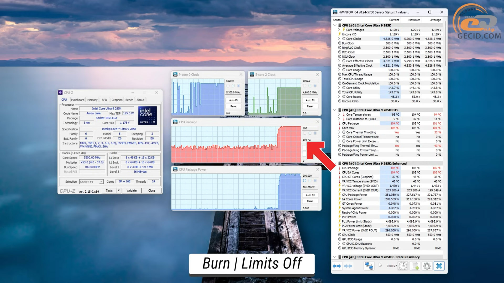Click the blue X close-sensors icon in HWiNFO toolbar
Image resolution: width=504 pixels, height=283 pixels.
(439, 266)
